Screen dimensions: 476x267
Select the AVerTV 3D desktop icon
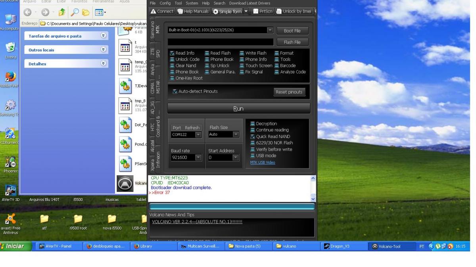pos(10,189)
